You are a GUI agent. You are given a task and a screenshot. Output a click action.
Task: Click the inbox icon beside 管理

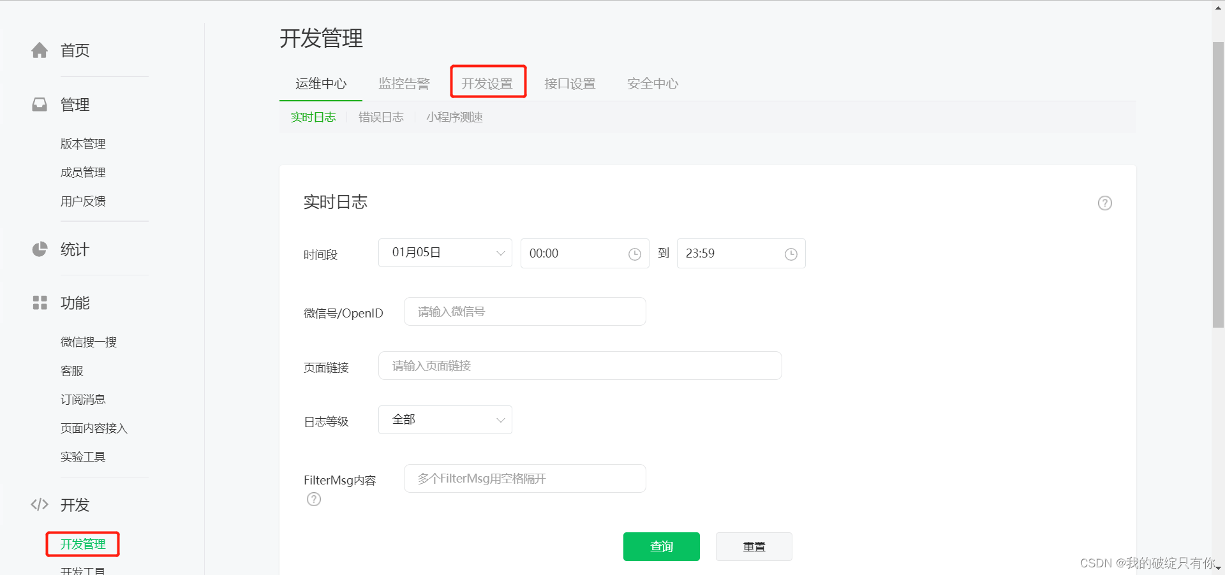pyautogui.click(x=40, y=105)
